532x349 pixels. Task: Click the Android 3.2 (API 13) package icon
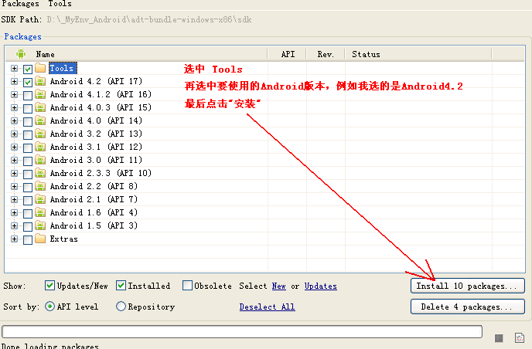tap(40, 134)
